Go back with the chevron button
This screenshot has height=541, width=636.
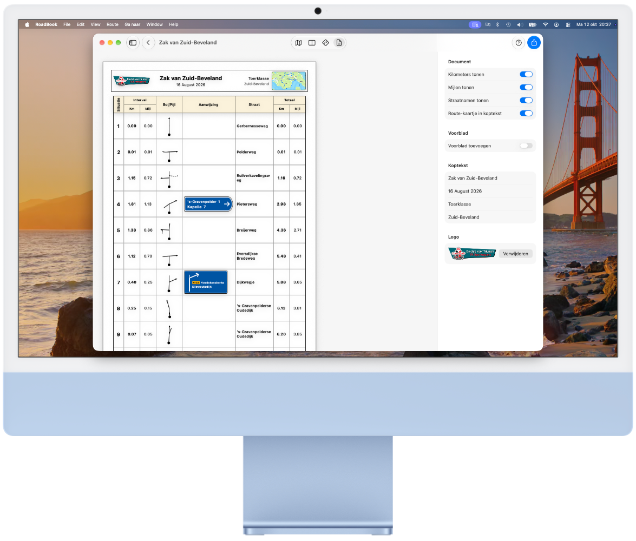148,43
